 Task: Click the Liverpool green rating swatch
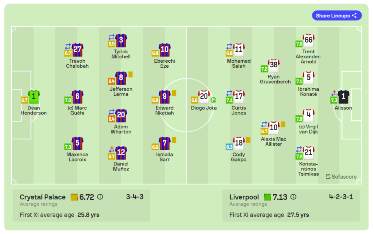coord(267,197)
